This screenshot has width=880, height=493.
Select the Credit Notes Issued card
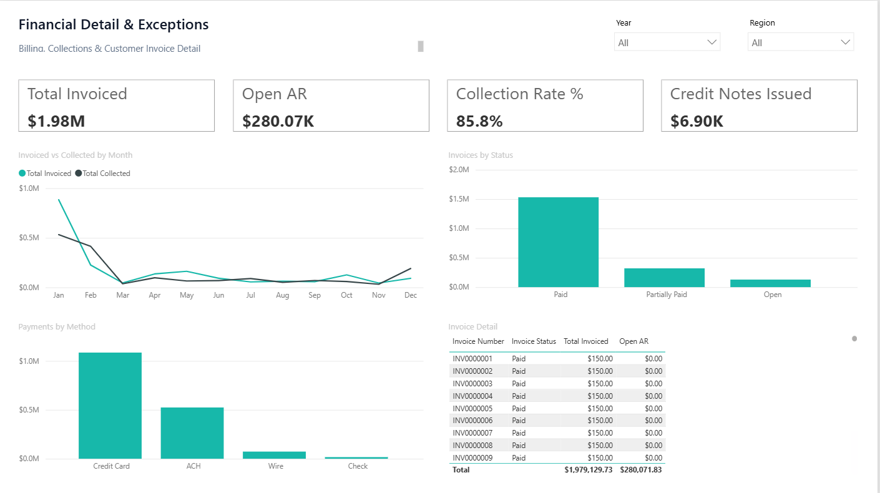760,105
